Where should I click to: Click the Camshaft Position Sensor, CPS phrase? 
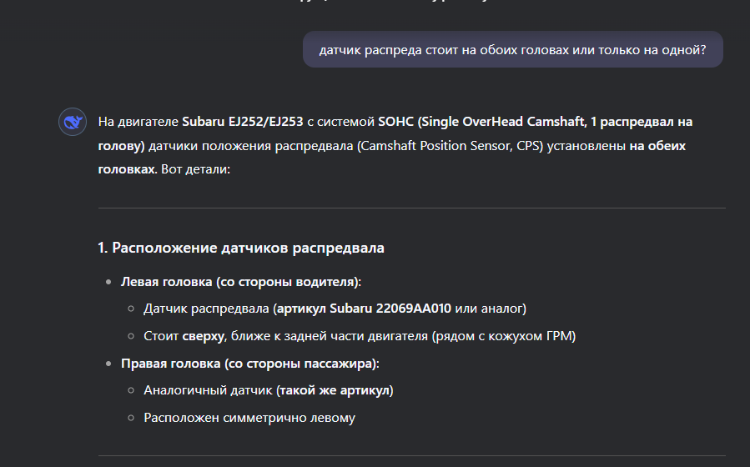point(451,146)
